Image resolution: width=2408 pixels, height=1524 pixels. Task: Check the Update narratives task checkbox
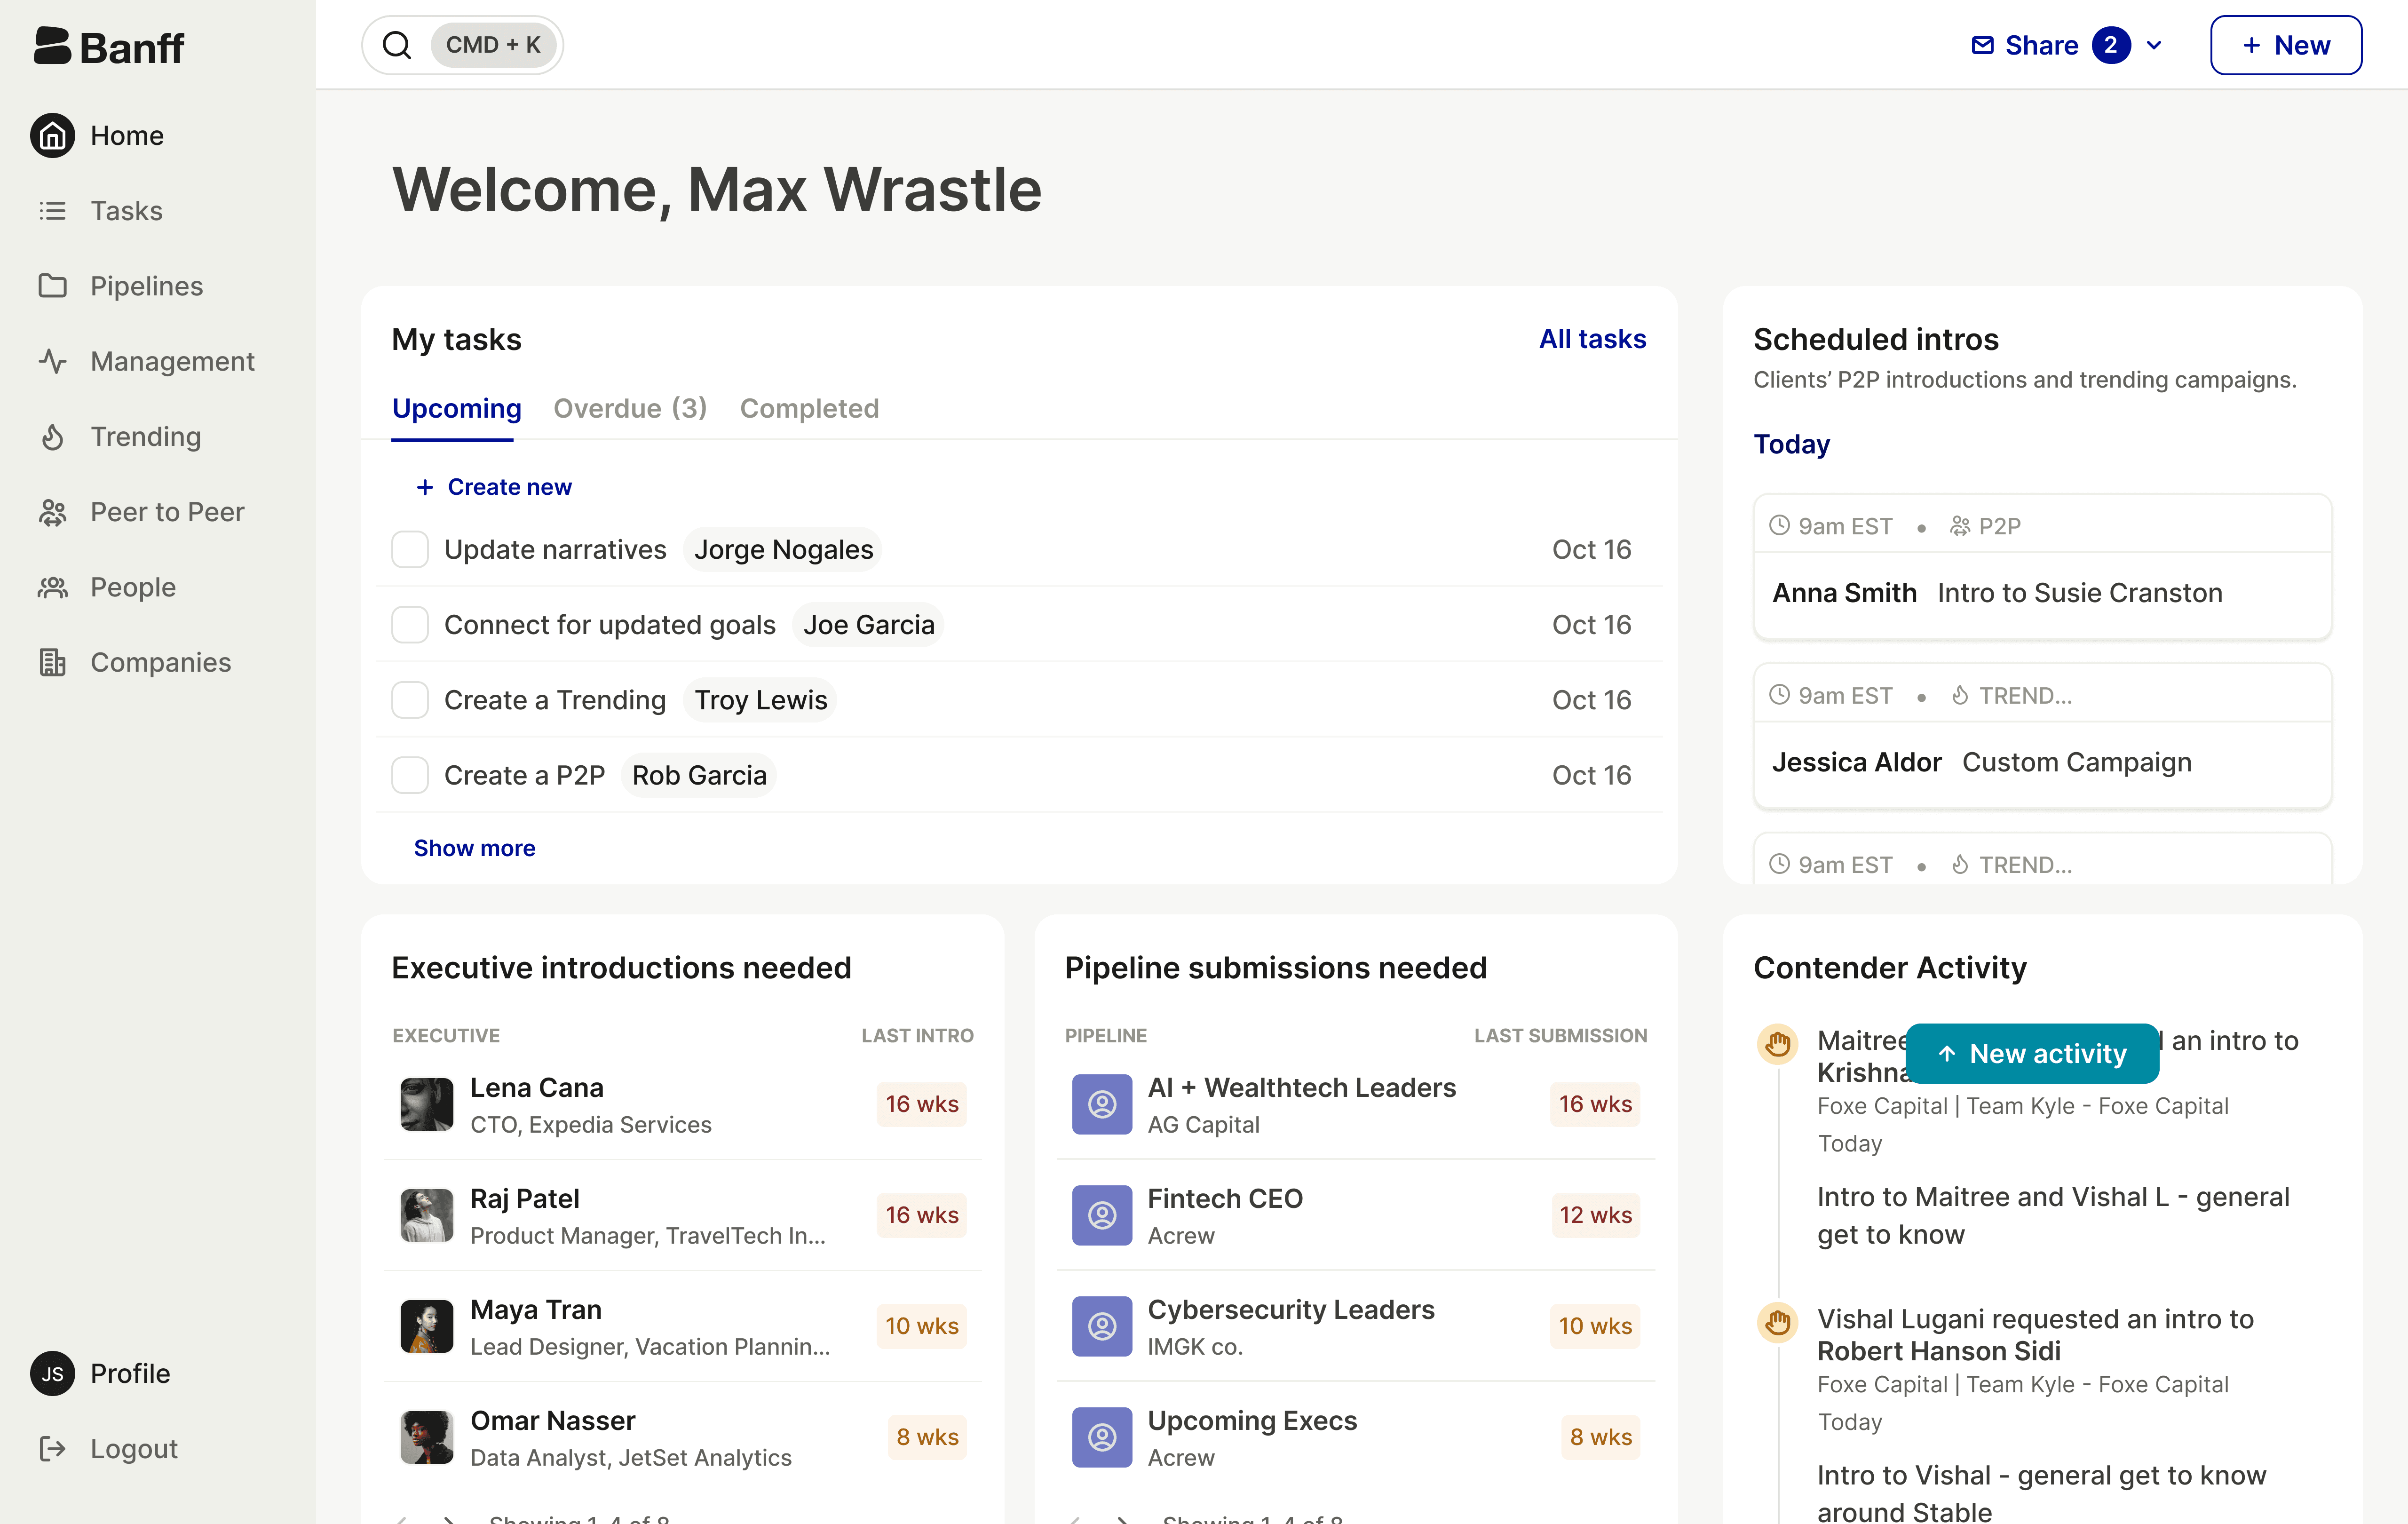click(x=410, y=549)
